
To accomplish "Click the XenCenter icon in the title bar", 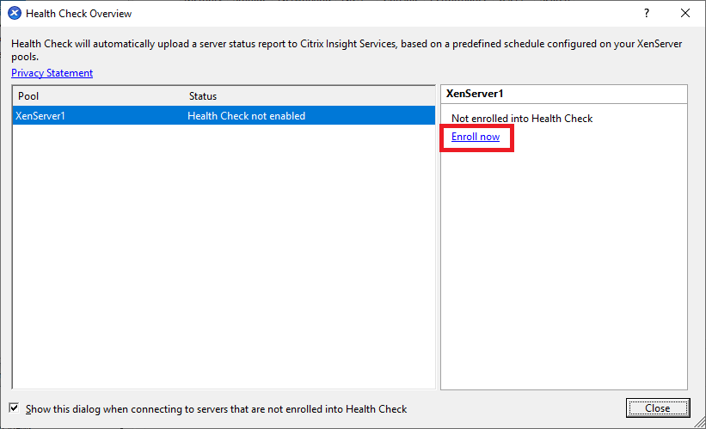I will click(14, 14).
